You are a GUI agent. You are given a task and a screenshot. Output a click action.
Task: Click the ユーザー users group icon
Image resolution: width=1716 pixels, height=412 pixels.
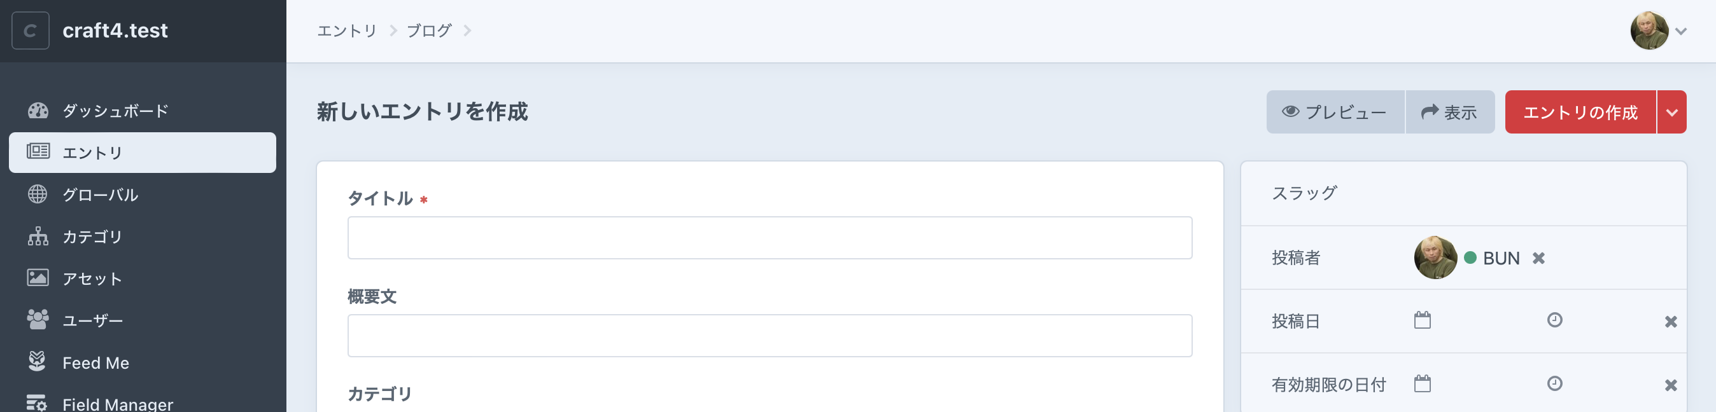38,320
